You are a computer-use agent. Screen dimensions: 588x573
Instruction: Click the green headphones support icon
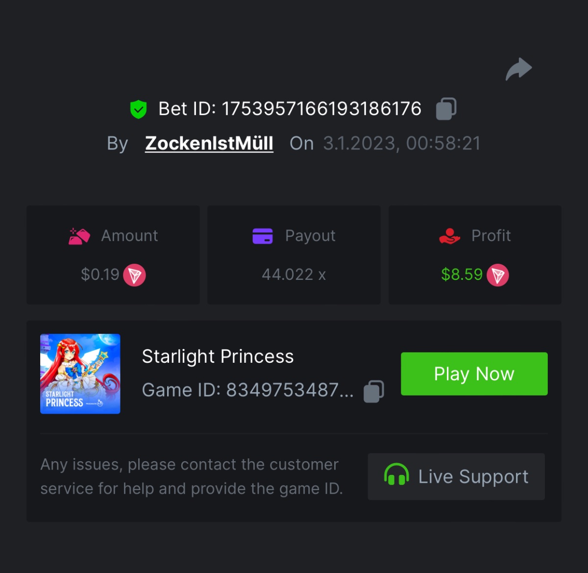click(x=396, y=475)
